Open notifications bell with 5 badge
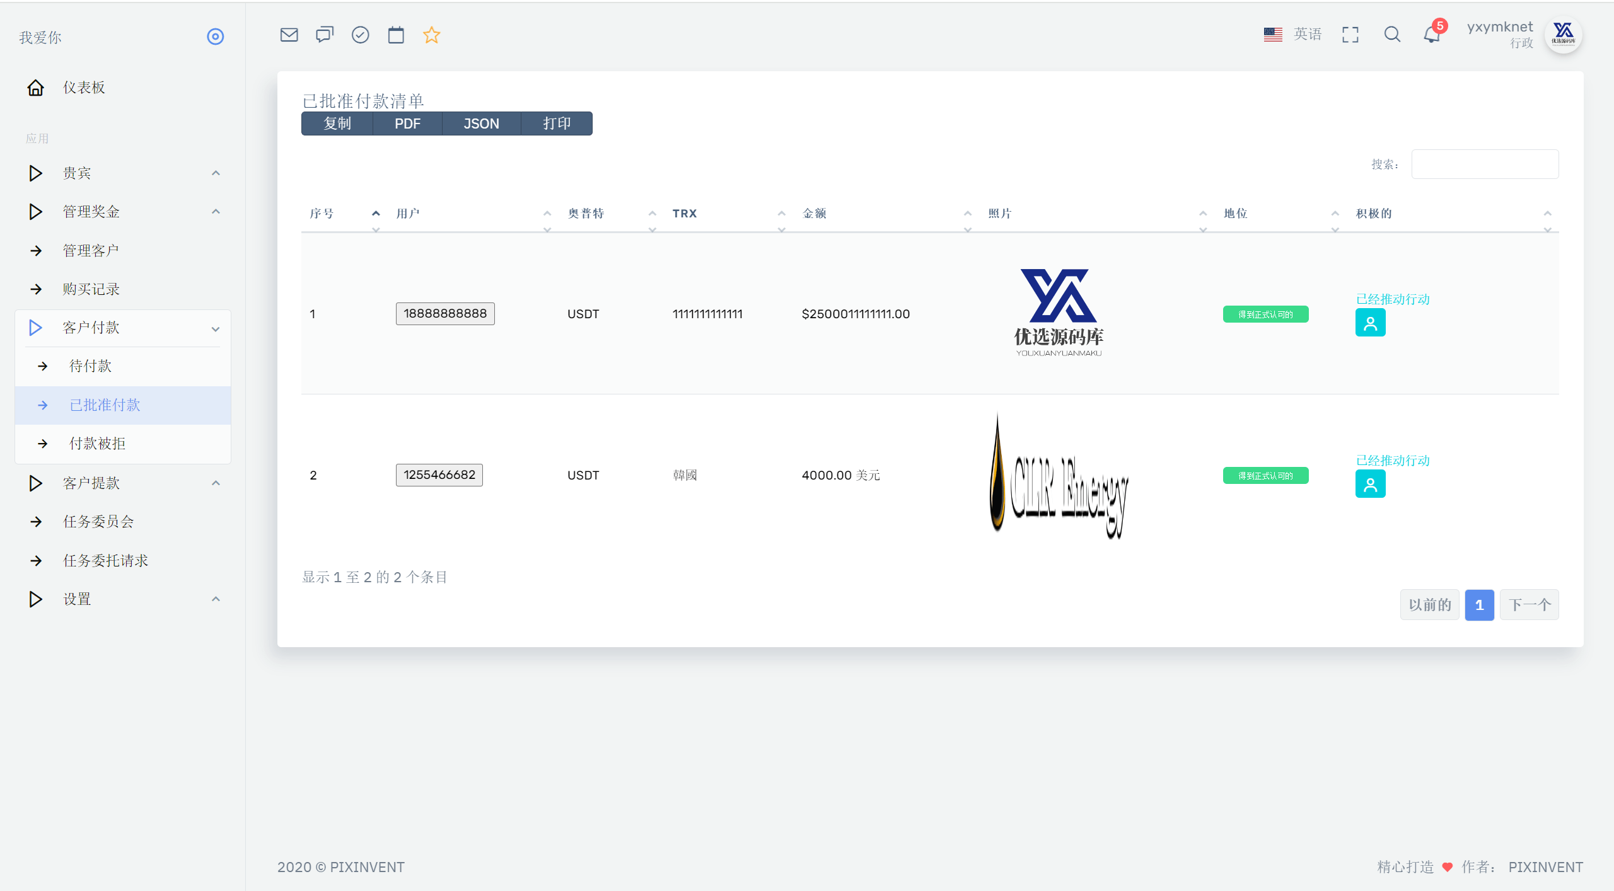 (x=1433, y=33)
